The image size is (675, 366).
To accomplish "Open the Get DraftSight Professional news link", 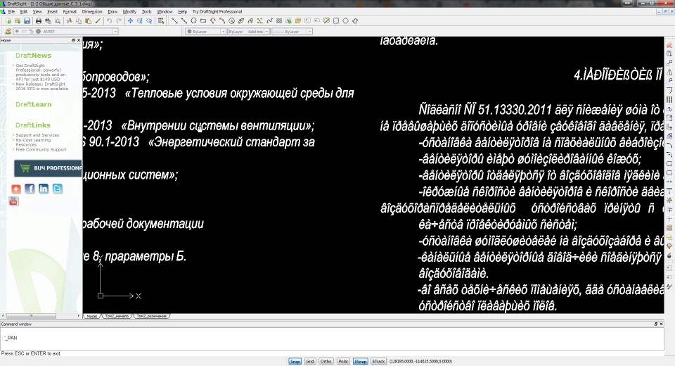I will click(41, 72).
